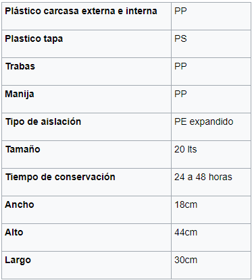
Task: Select the 'PE expandido' value
Action: click(204, 122)
